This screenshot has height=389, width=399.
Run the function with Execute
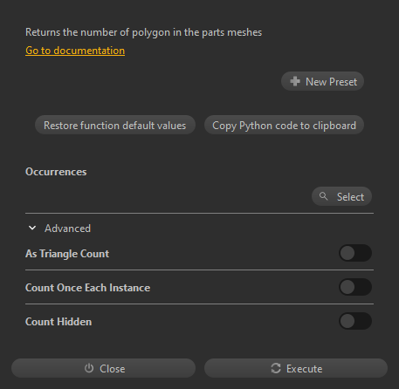click(296, 368)
